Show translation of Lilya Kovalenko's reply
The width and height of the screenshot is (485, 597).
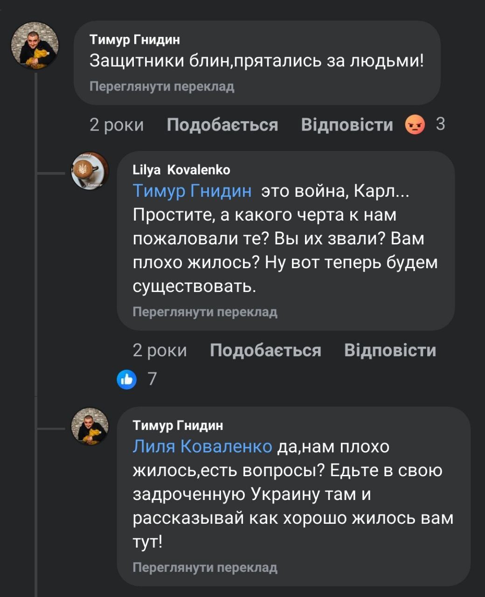click(205, 312)
